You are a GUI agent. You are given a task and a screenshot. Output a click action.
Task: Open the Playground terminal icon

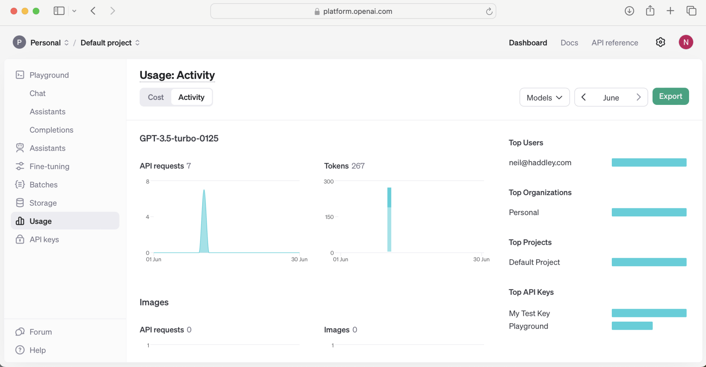(x=20, y=75)
